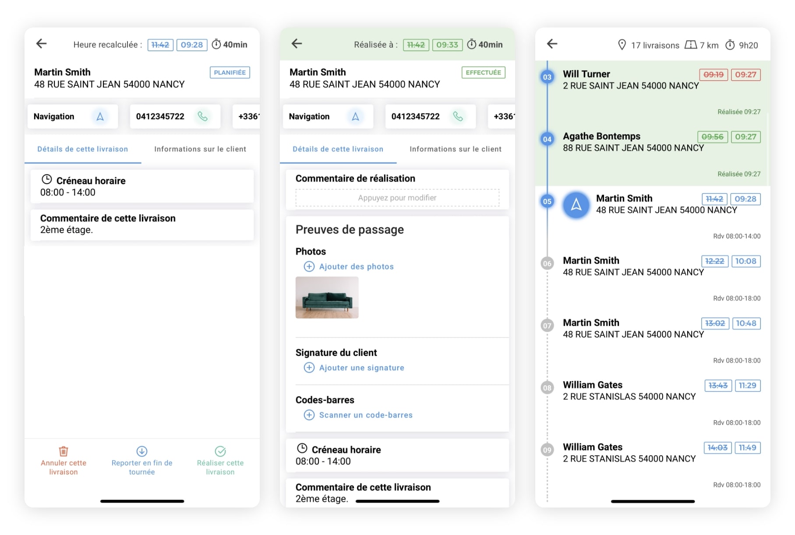Image resolution: width=795 pixels, height=535 pixels.
Task: Open the Ajouter des photos plus icon
Action: [309, 266]
